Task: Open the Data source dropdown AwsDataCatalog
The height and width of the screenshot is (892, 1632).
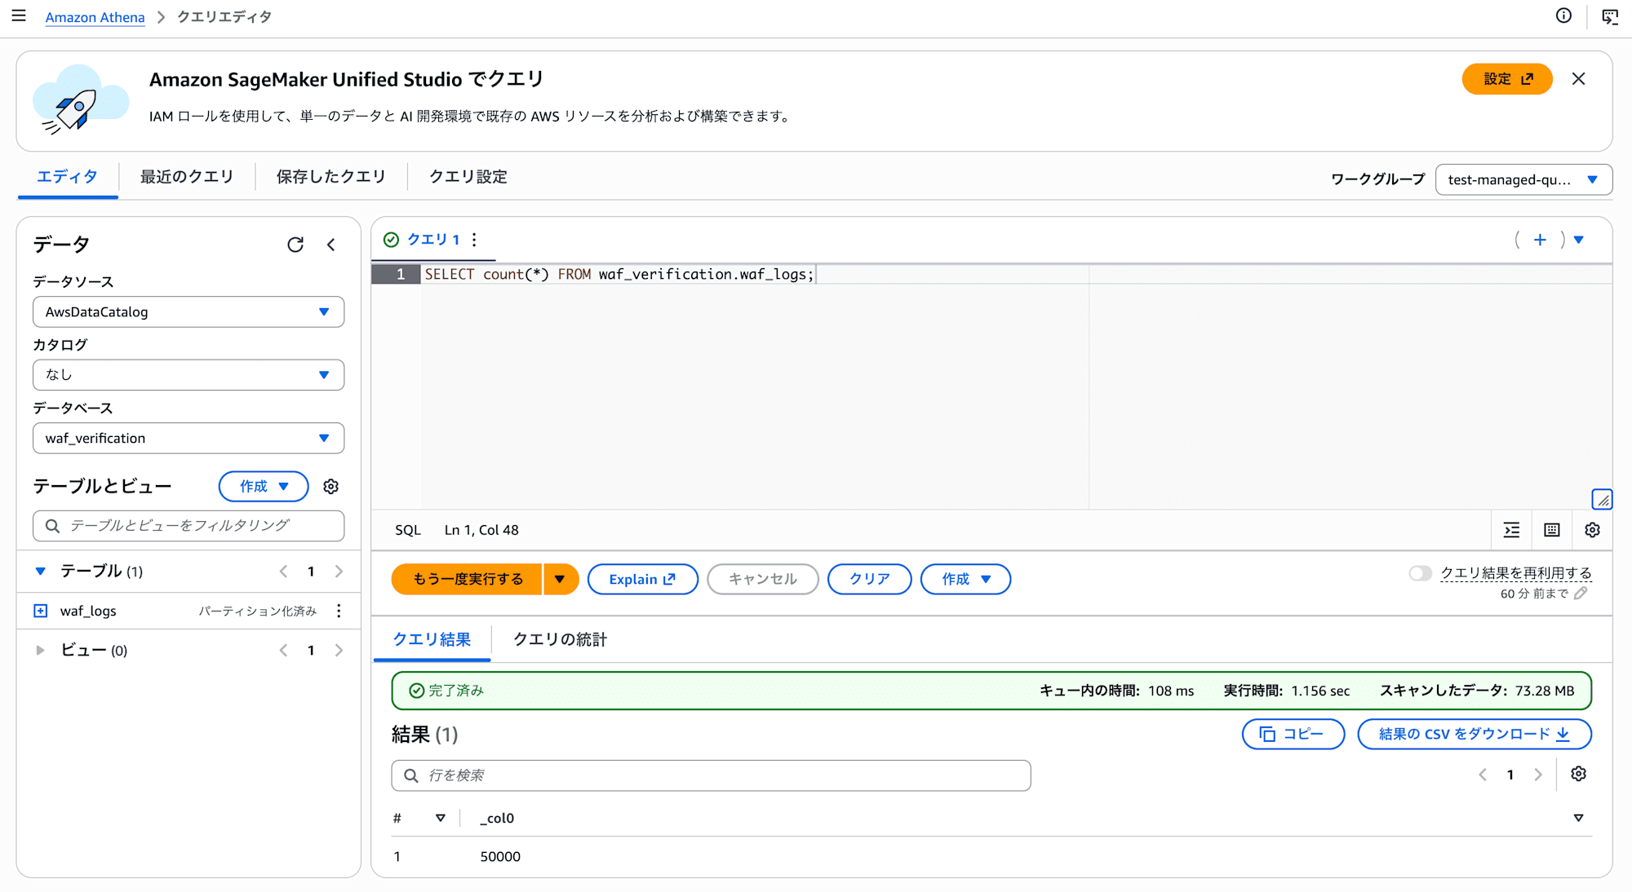Action: coord(188,312)
